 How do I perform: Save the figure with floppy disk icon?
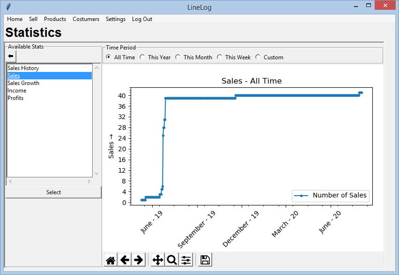[x=205, y=260]
